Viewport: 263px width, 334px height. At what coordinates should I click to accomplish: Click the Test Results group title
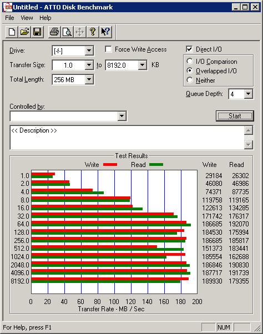click(131, 156)
